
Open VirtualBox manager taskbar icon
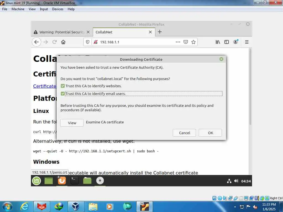coord(76,206)
